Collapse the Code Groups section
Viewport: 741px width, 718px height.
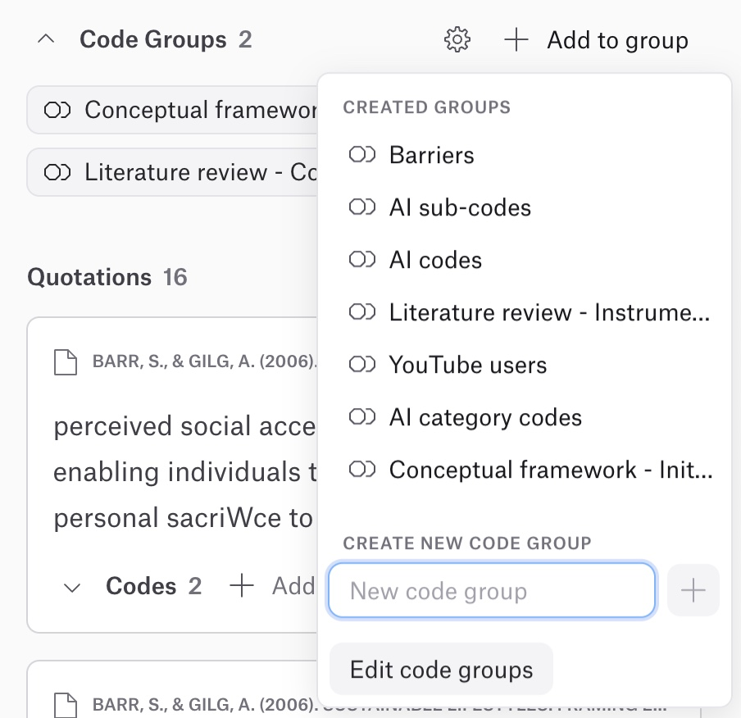46,38
